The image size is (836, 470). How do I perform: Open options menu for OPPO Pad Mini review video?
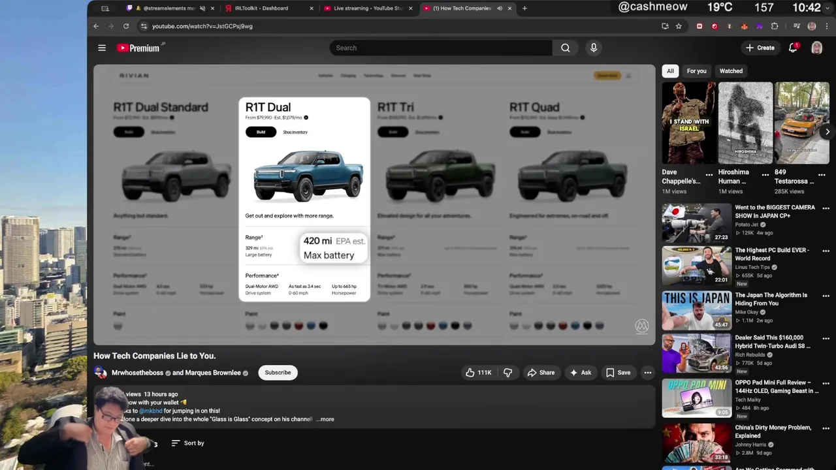tap(826, 383)
